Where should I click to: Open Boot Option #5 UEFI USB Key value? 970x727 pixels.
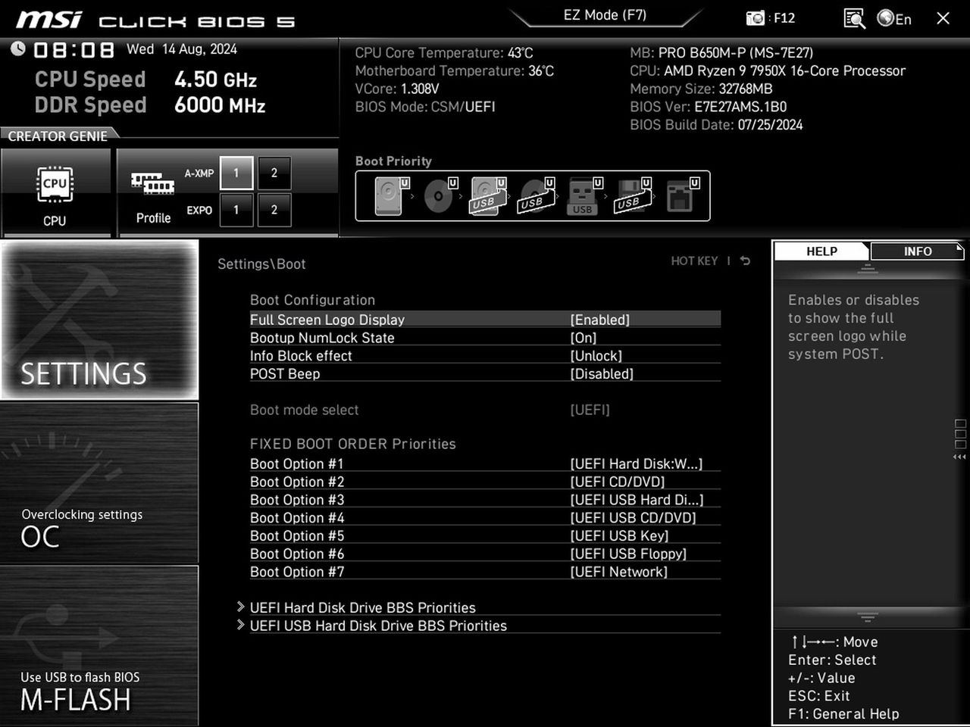tap(619, 536)
